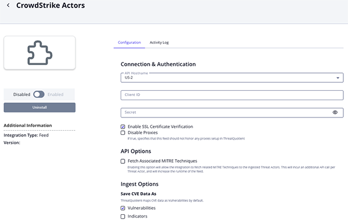Go back using the arrow beside CrowdStrike Actors
Viewport: 348px width, 224px height.
pyautogui.click(x=8, y=5)
